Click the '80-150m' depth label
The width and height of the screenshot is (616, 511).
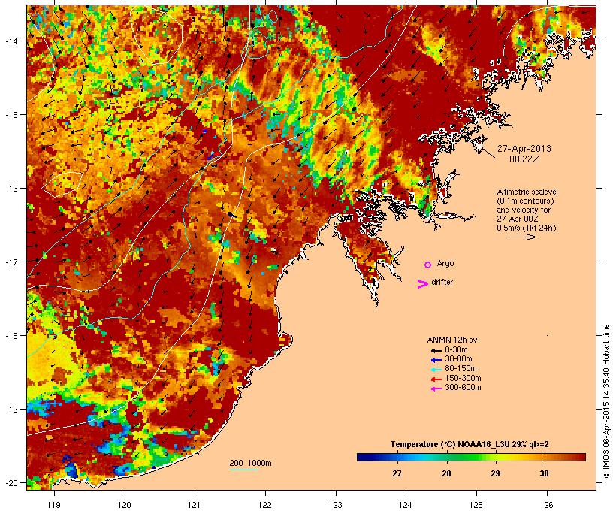(460, 369)
